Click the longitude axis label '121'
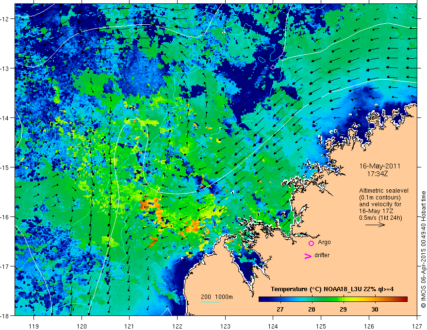 [x=130, y=326]
